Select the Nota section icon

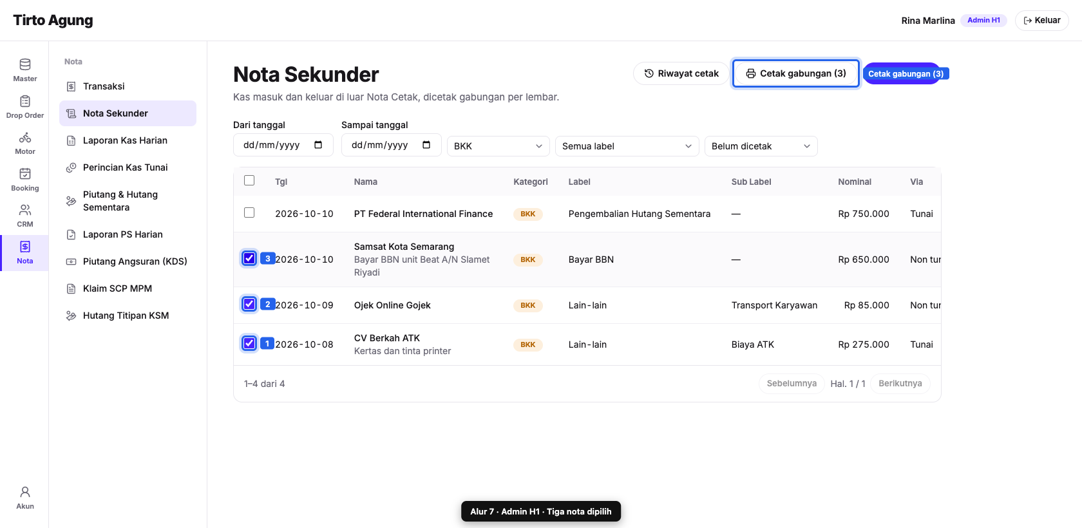[24, 247]
